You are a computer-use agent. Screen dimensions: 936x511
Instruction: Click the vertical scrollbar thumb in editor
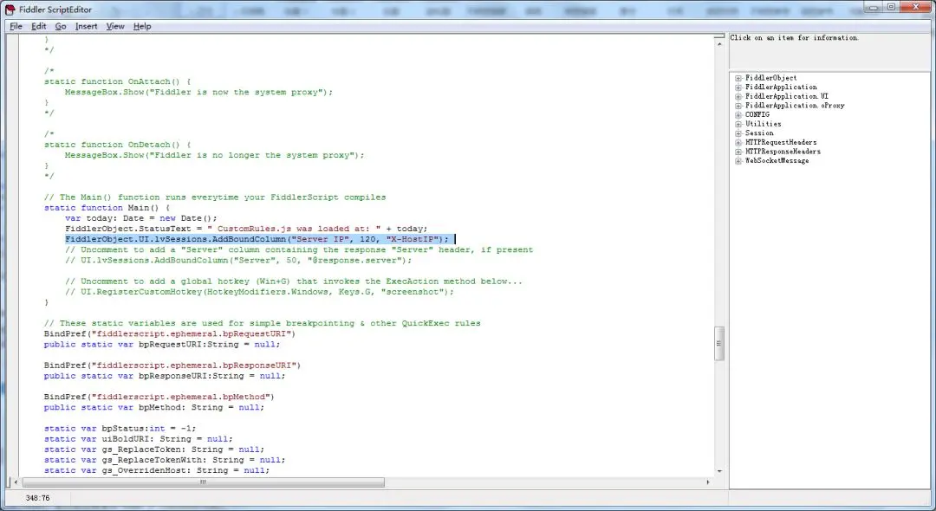pyautogui.click(x=718, y=344)
